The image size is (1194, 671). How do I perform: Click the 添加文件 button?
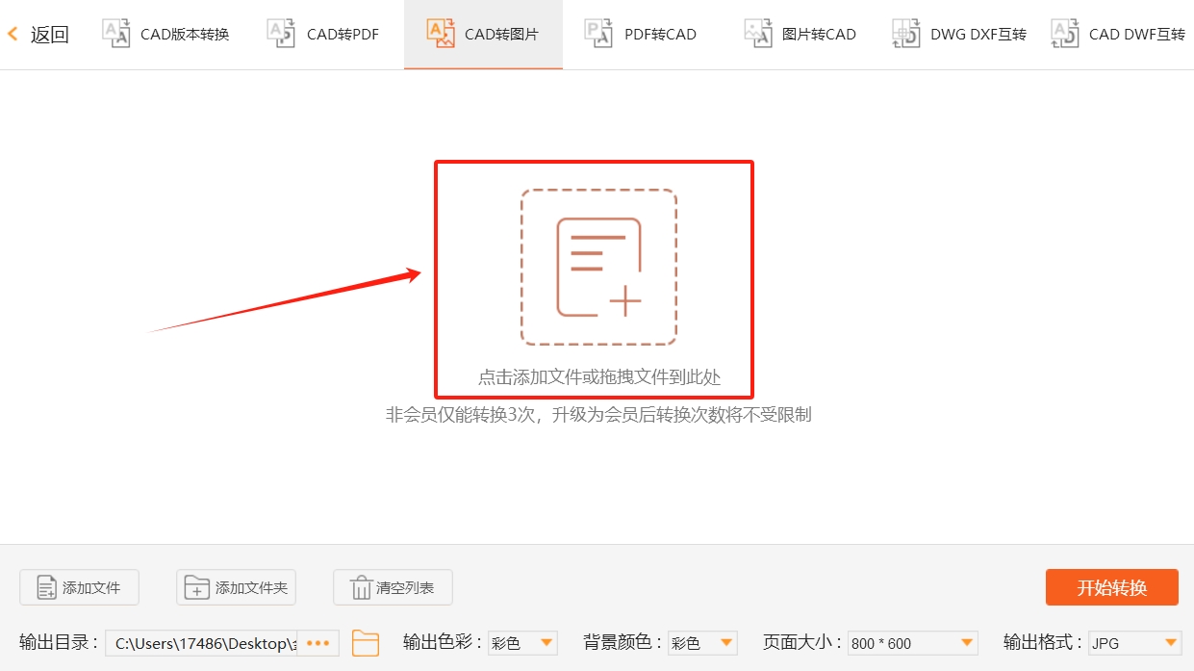[x=79, y=587]
